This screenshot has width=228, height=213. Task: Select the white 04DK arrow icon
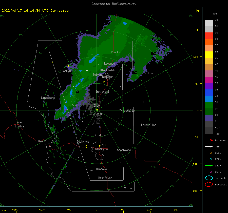point(209,147)
